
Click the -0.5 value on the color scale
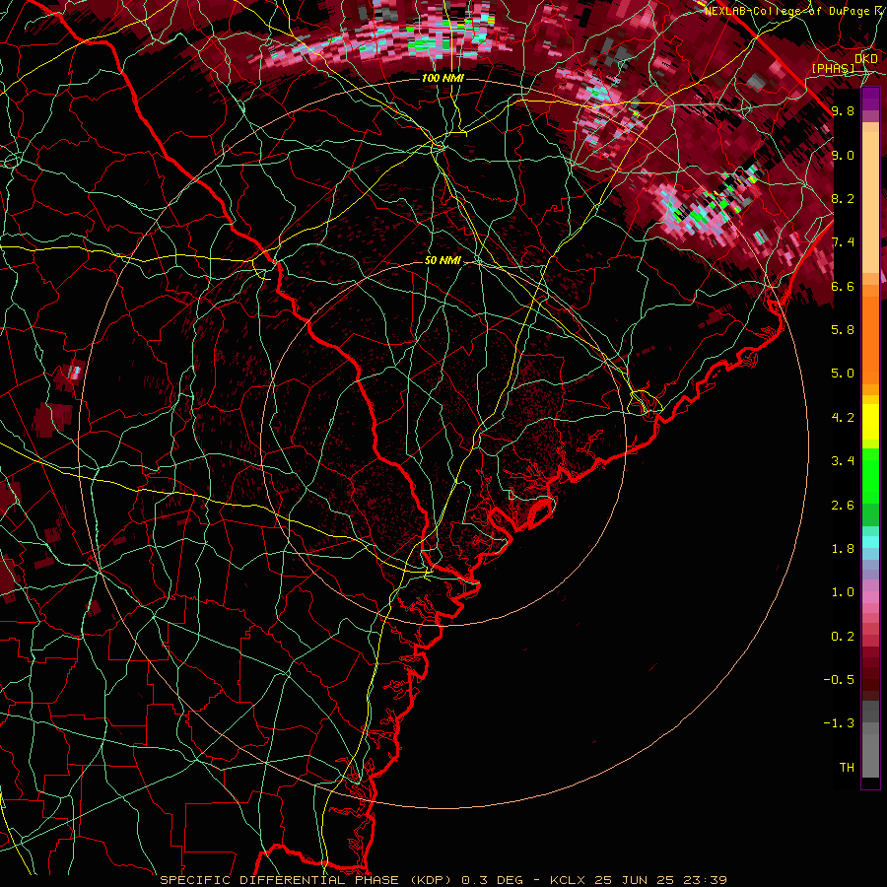point(839,680)
